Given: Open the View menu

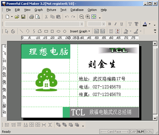Looking at the screenshot, I should 27,10.
